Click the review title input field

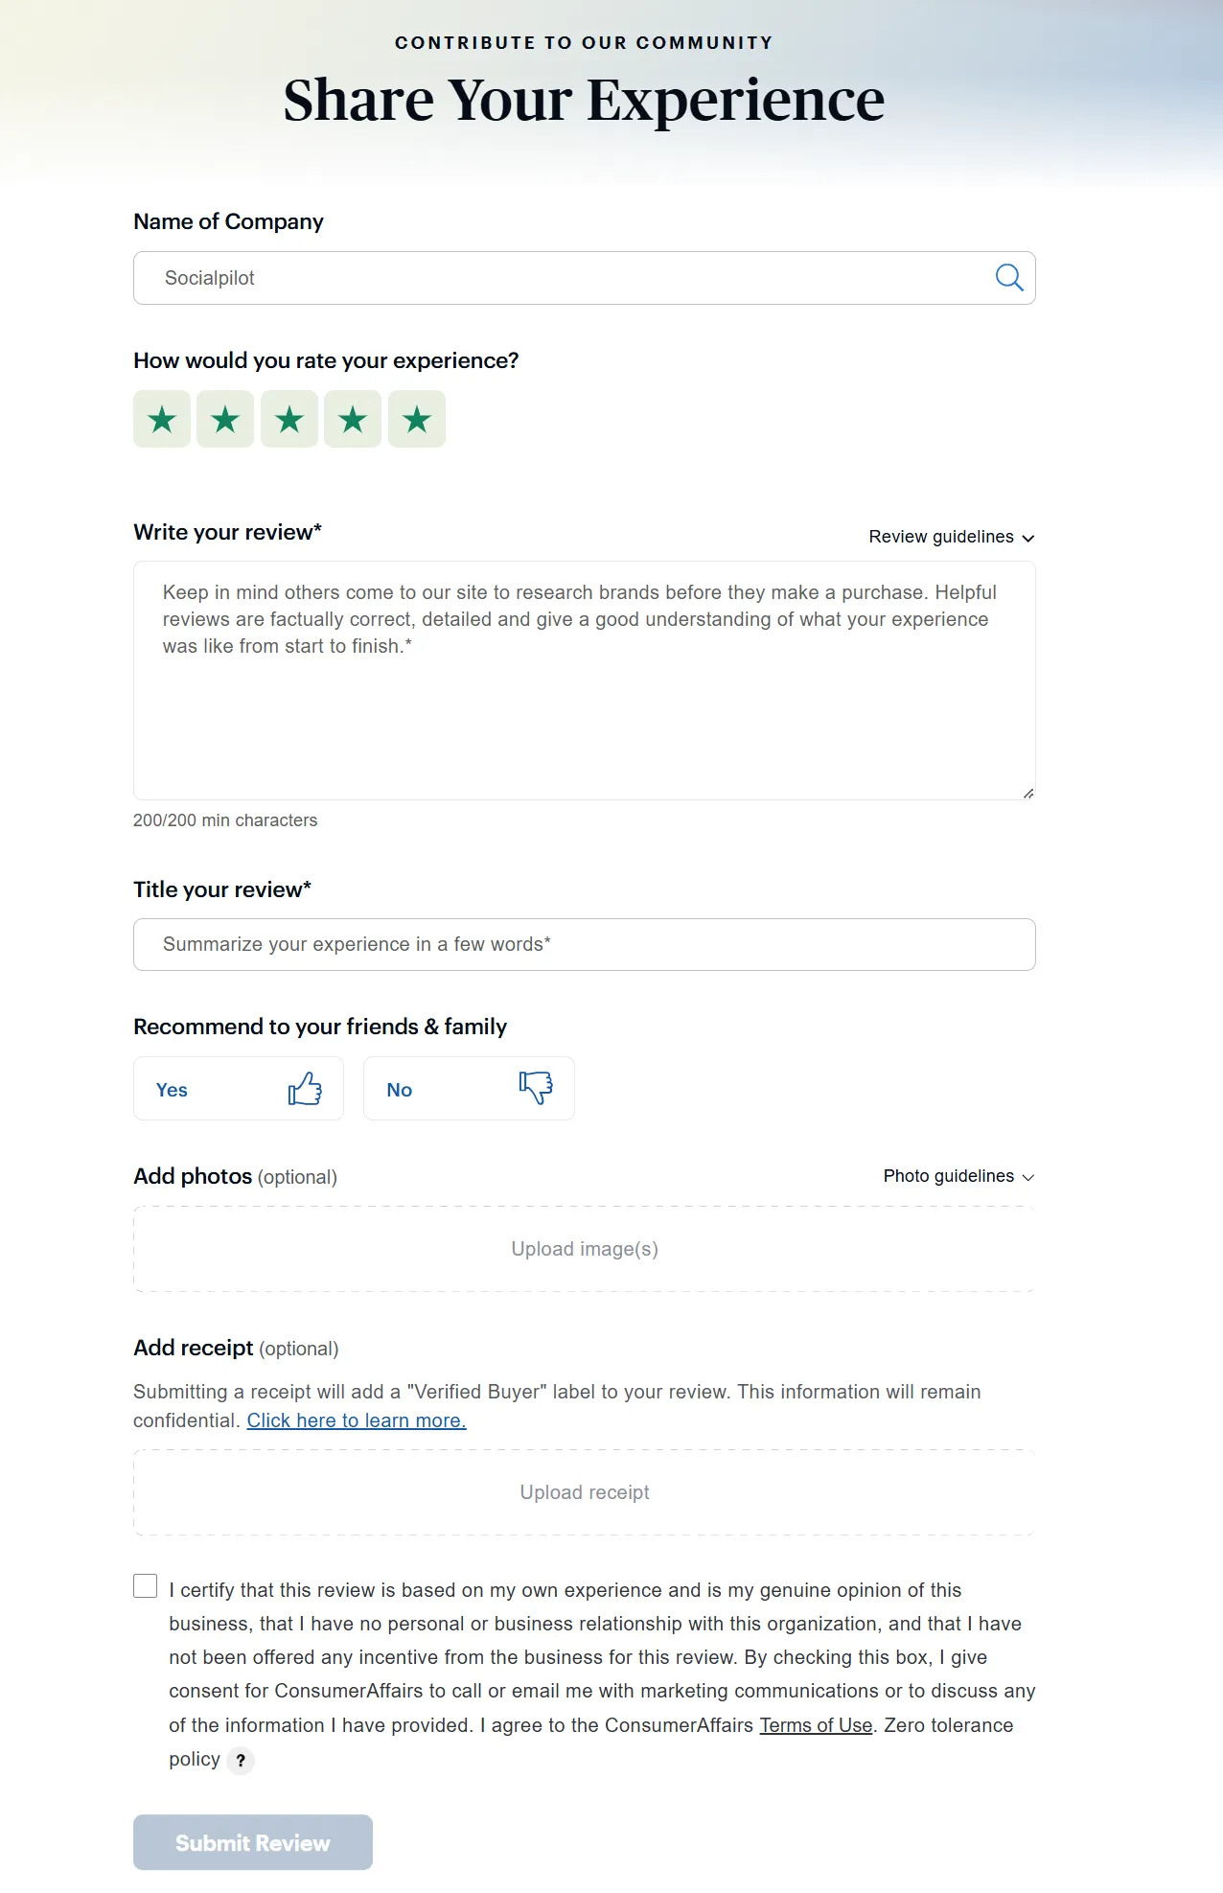[584, 944]
